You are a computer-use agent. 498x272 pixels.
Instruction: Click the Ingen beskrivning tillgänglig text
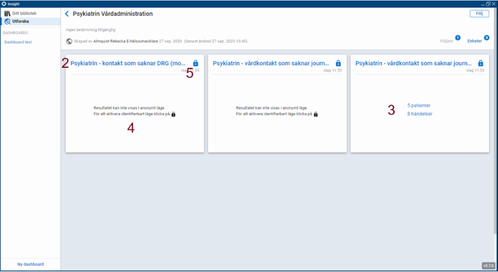coord(90,30)
